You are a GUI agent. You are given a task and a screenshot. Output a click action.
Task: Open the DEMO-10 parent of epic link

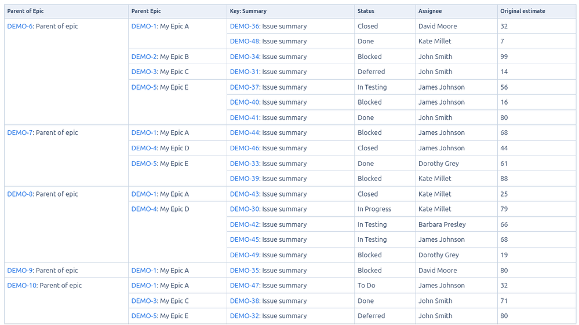[22, 285]
